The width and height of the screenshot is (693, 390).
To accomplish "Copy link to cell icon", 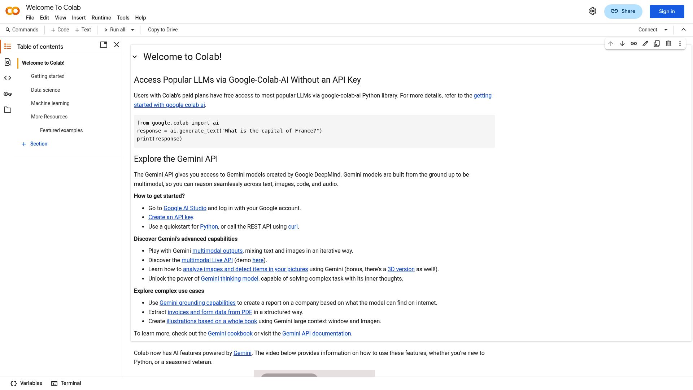I will click(x=634, y=44).
